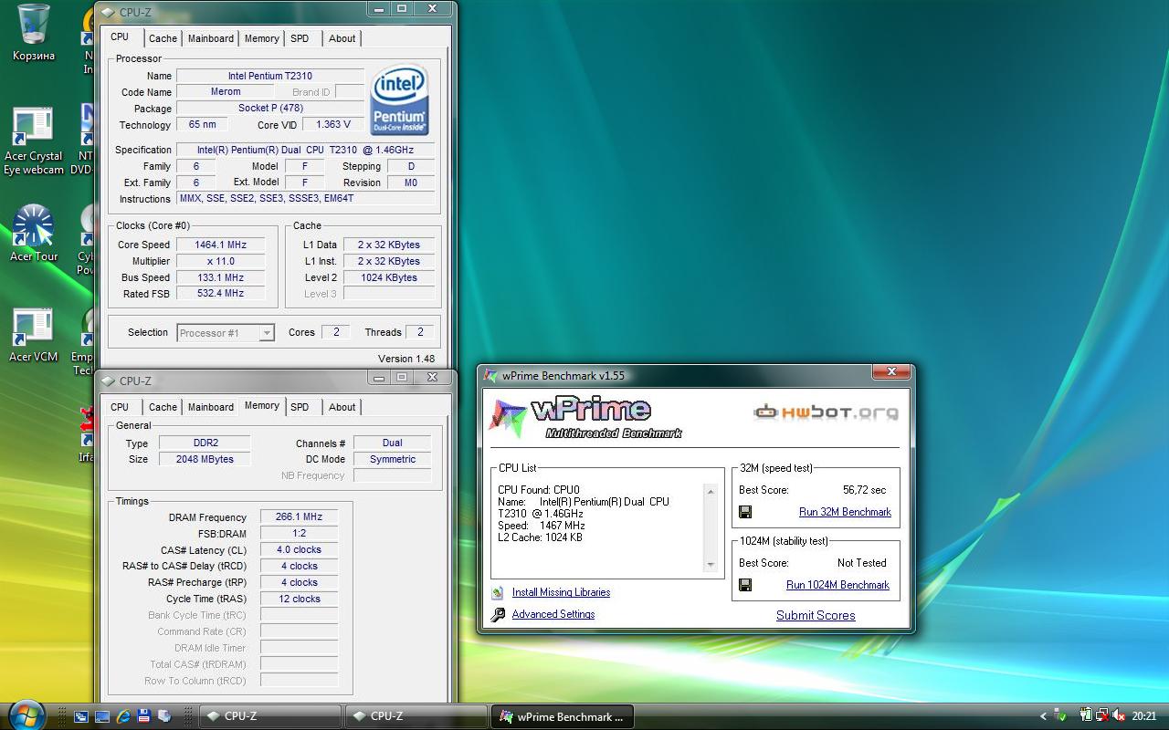Run 32M Benchmark link
1169x730 pixels.
point(845,512)
